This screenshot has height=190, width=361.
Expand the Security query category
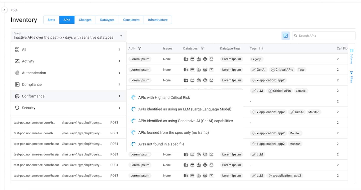click(x=68, y=108)
